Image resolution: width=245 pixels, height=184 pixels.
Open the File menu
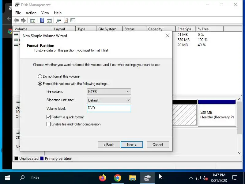pos(18,13)
